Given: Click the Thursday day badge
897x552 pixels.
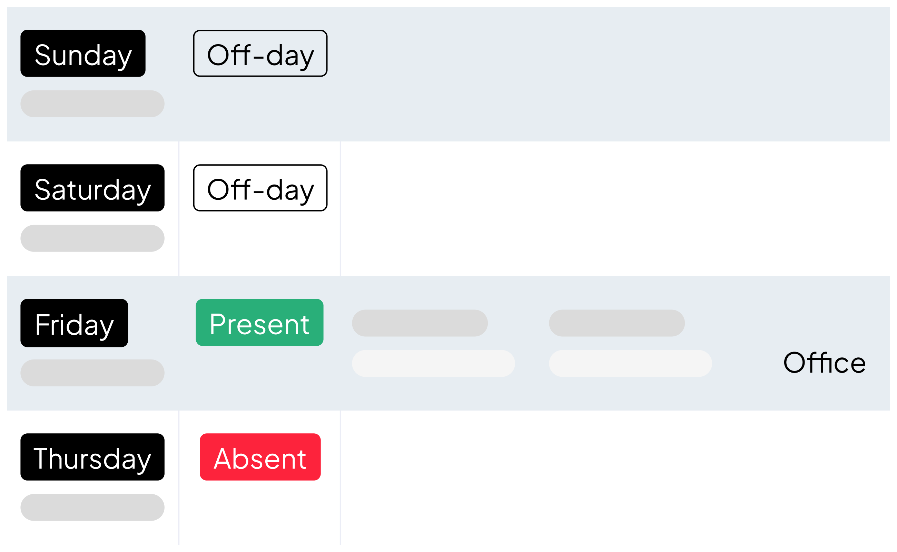Looking at the screenshot, I should tap(92, 457).
